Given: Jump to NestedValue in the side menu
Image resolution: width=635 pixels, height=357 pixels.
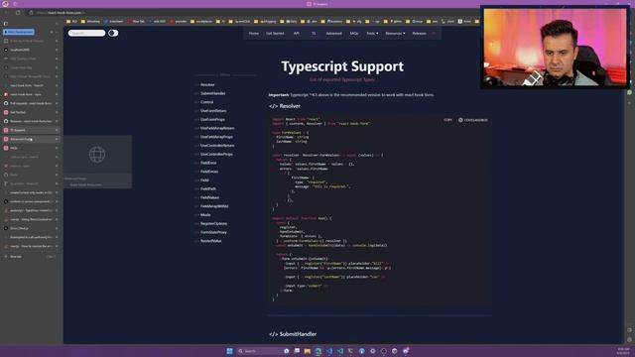Looking at the screenshot, I should point(210,241).
